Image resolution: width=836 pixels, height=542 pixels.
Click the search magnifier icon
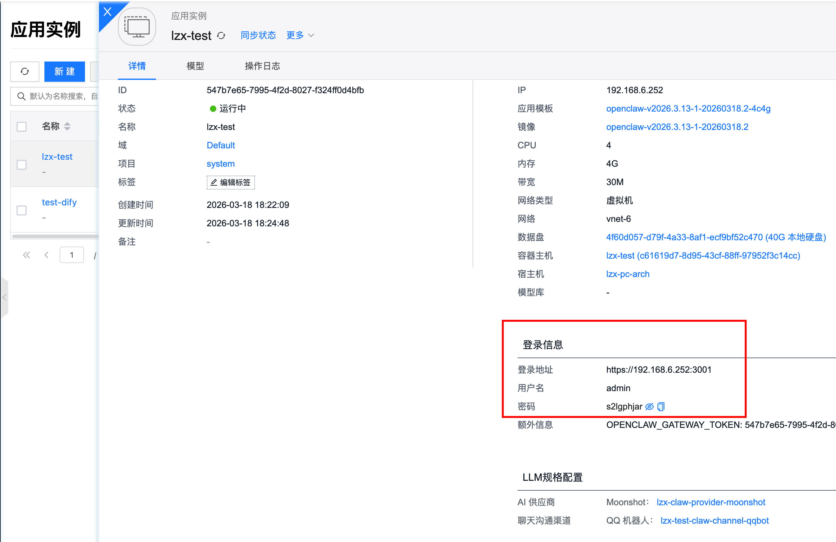(x=22, y=96)
